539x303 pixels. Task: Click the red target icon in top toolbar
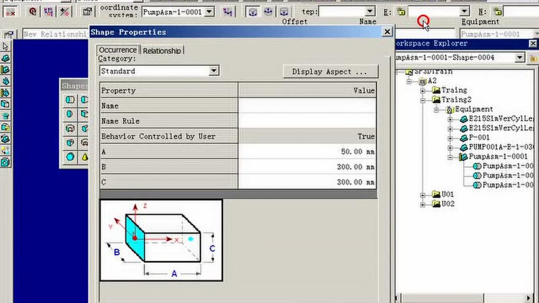pyautogui.click(x=33, y=12)
